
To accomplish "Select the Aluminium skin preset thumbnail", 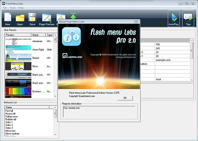I will (x=18, y=41).
